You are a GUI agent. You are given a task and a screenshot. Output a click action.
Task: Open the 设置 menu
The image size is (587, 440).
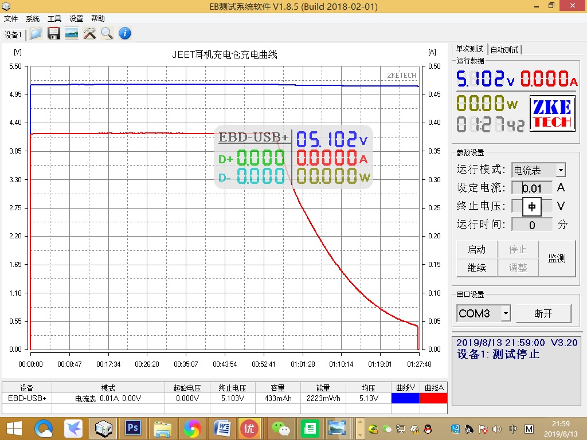coord(76,18)
